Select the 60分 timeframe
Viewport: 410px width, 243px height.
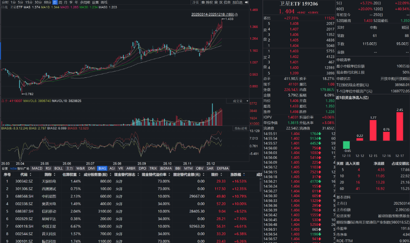click(x=47, y=2)
